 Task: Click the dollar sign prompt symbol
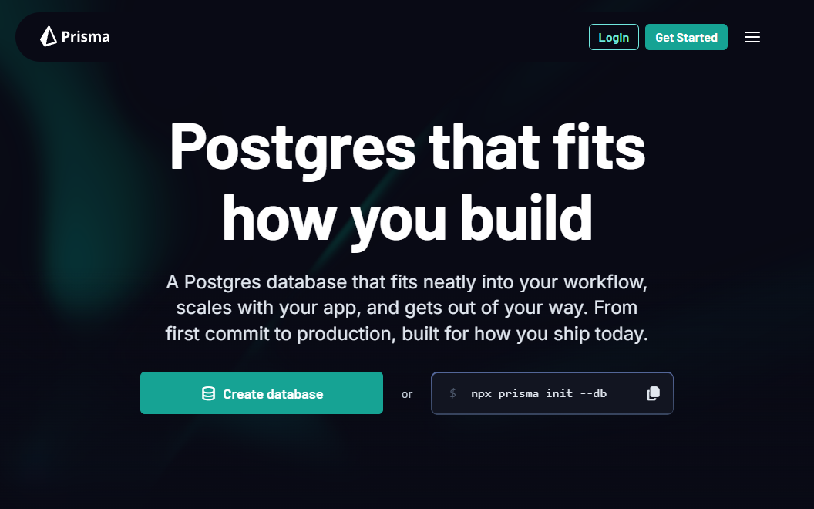[x=452, y=393]
